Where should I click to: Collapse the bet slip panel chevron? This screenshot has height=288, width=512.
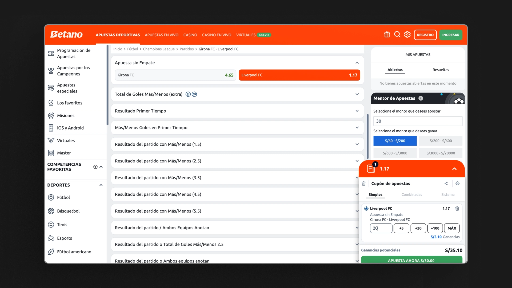click(454, 169)
